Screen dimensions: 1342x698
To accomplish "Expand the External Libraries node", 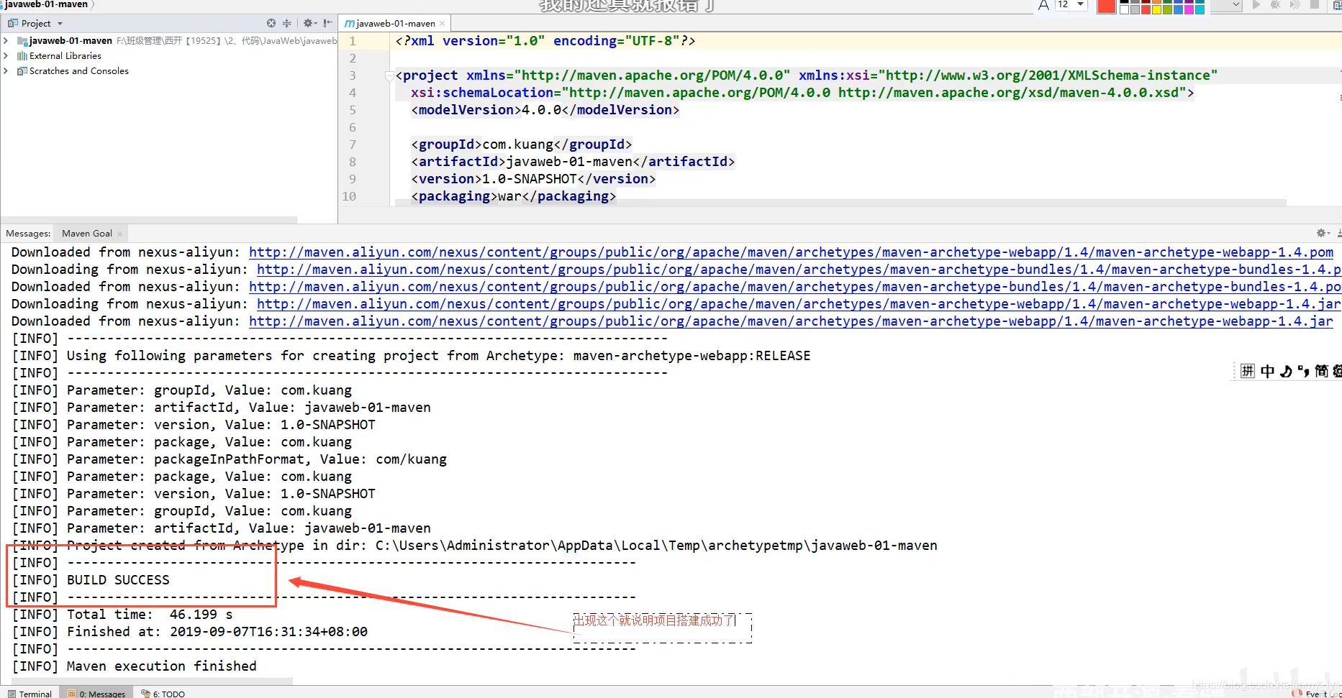I will pos(6,56).
